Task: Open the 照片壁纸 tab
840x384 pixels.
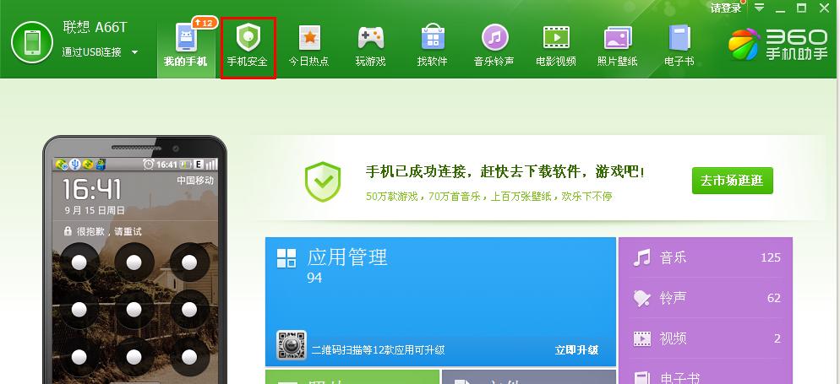Action: tap(618, 47)
